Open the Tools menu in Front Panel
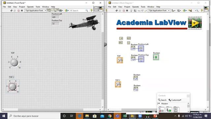 pos(38,7)
